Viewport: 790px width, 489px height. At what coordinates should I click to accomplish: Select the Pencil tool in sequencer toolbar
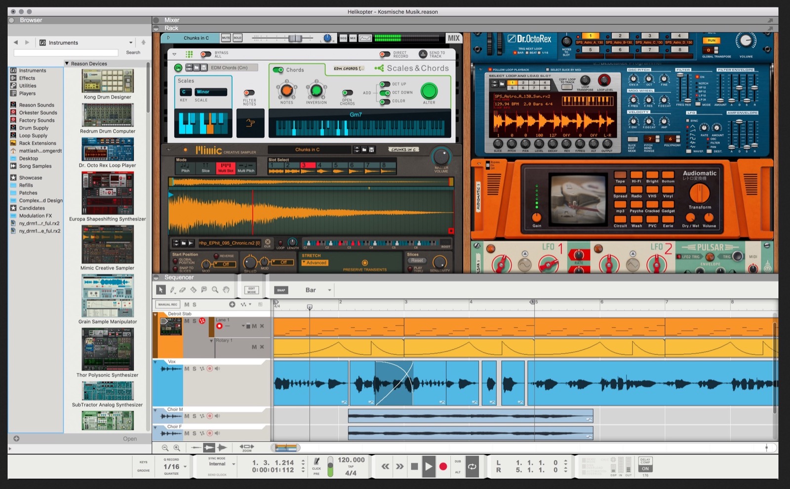pos(172,290)
